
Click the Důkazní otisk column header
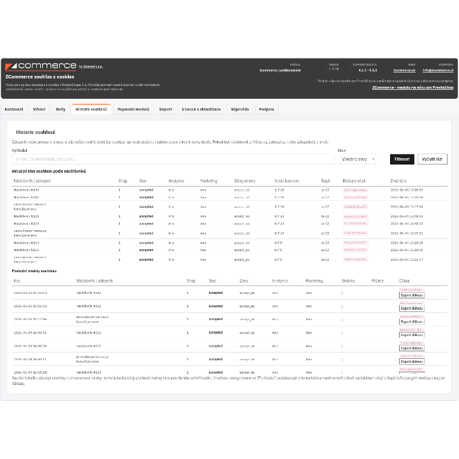coord(354,181)
